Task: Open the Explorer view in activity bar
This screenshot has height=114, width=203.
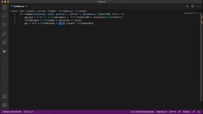Action: pyautogui.click(x=4, y=7)
